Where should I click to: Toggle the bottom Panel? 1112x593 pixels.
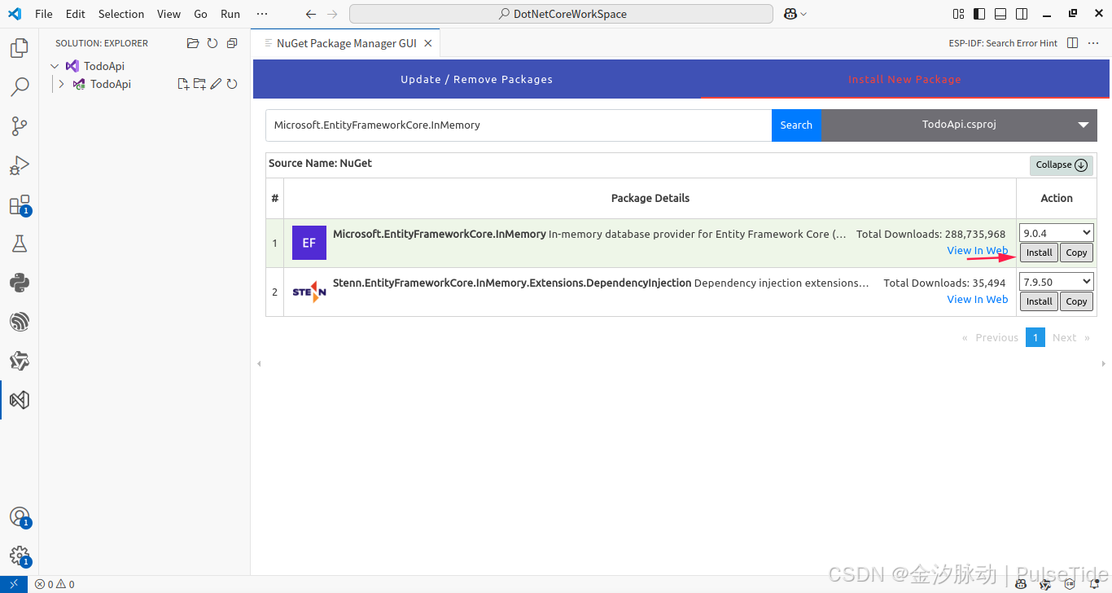point(1000,14)
